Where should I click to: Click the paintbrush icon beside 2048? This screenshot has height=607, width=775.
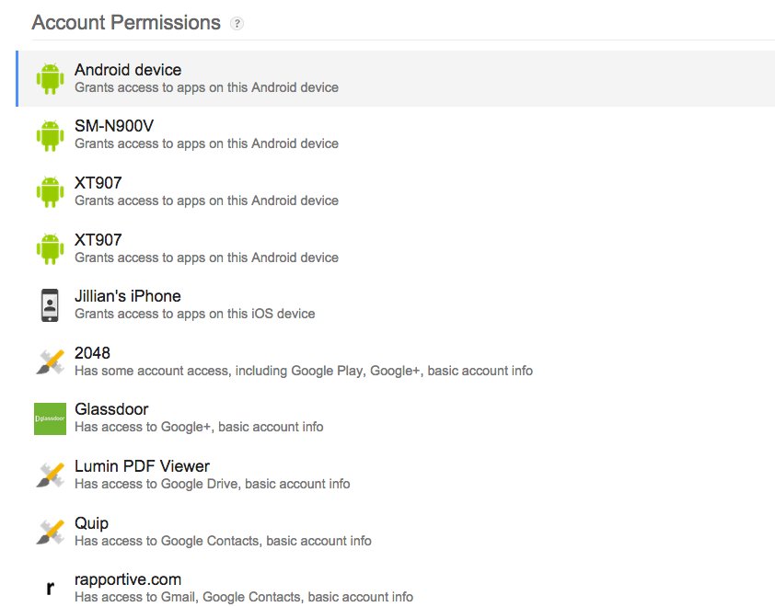coord(50,362)
